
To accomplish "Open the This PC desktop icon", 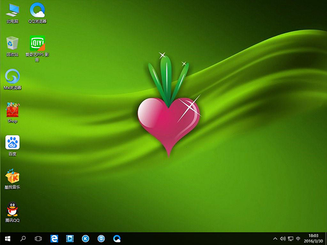I will coord(12,11).
